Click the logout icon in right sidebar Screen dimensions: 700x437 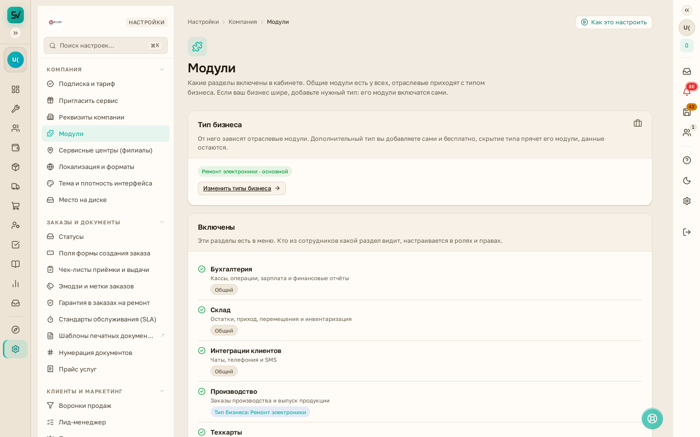tap(686, 232)
